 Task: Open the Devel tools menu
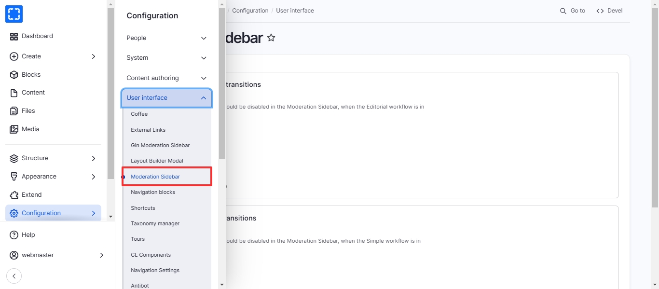pos(609,11)
